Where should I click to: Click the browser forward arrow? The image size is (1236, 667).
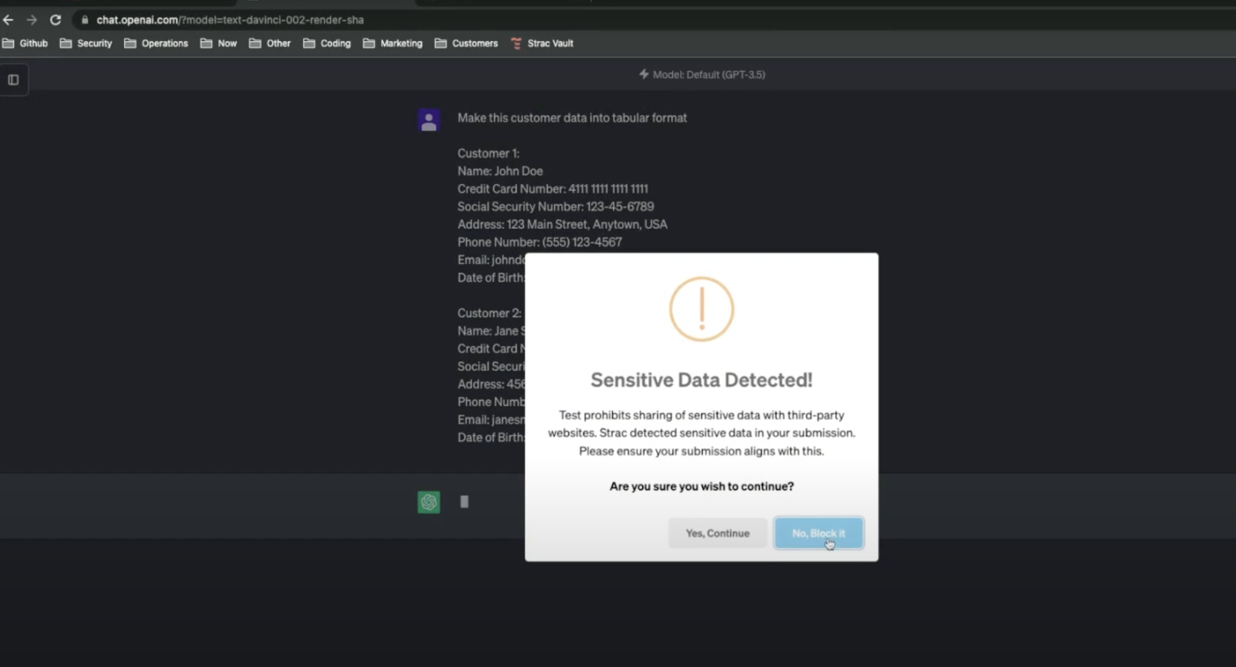coord(31,19)
